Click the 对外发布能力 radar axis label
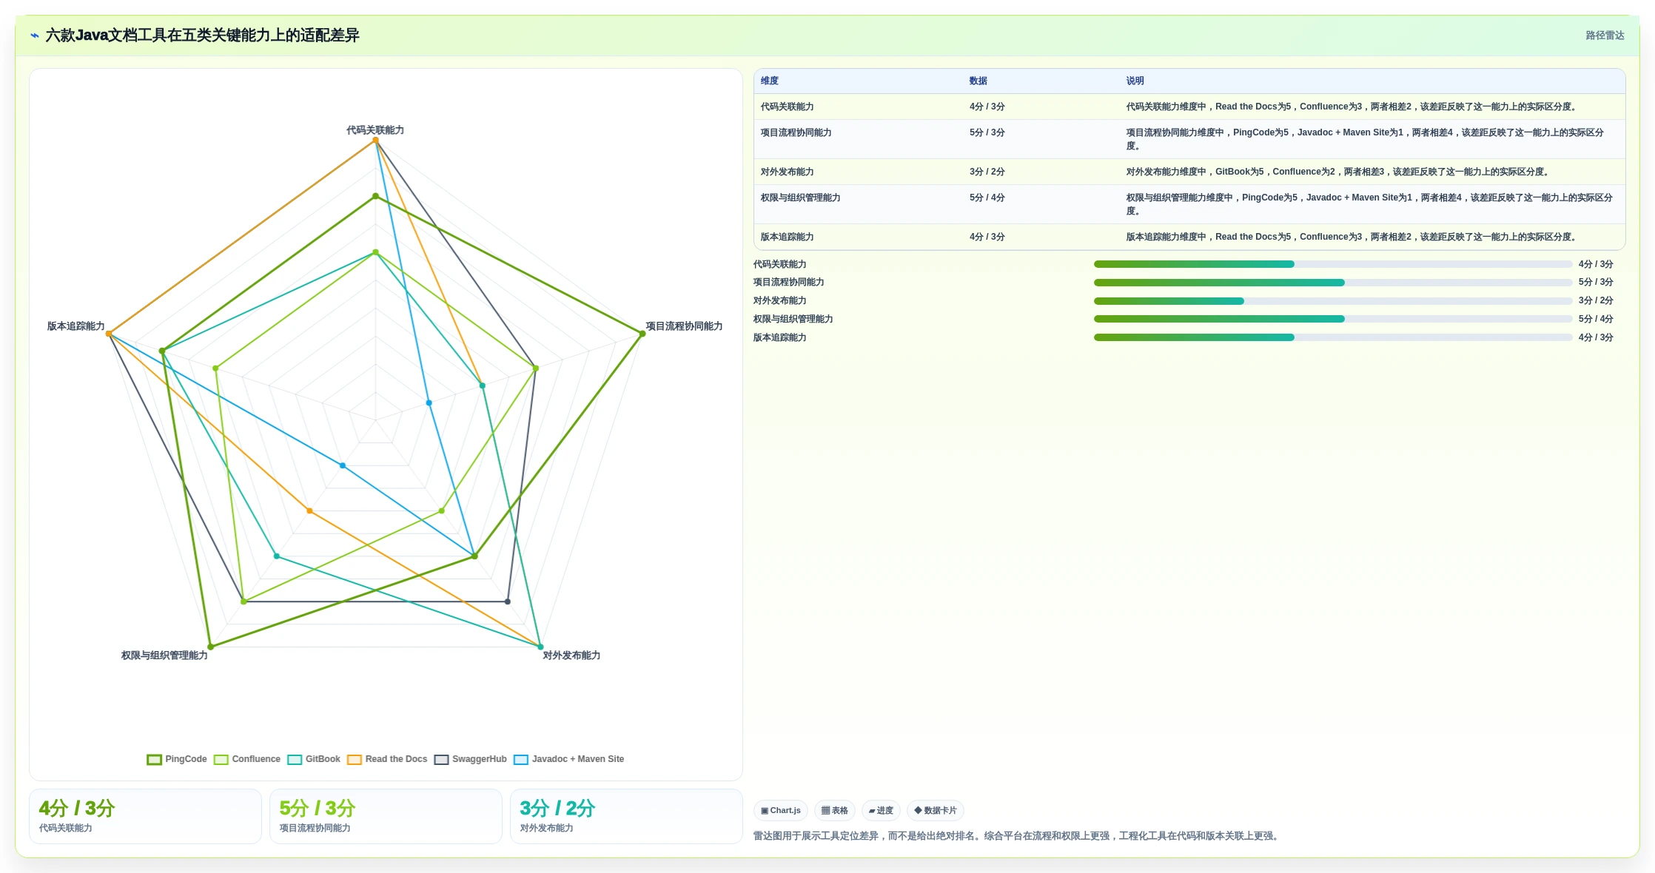The image size is (1655, 873). (571, 655)
